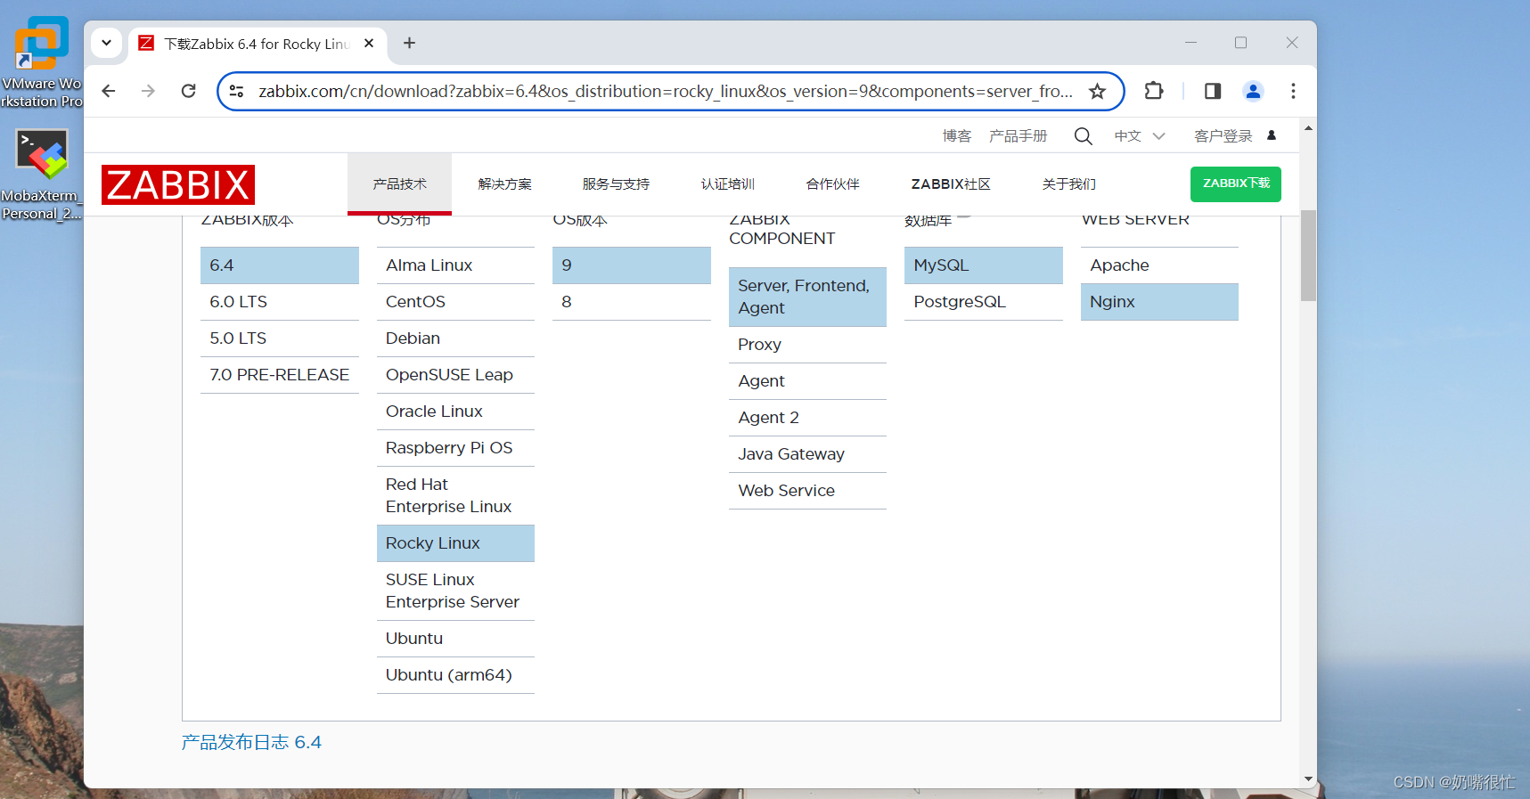This screenshot has height=799, width=1530.
Task: Reload the Zabbix download page
Action: (x=188, y=91)
